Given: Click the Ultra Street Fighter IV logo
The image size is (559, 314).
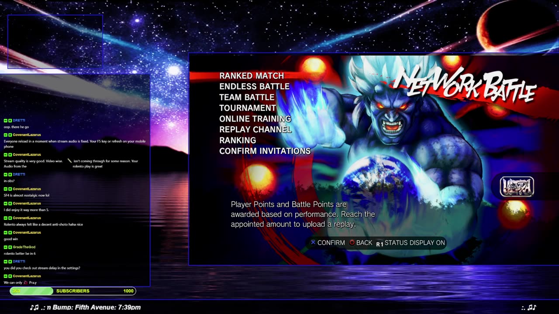Looking at the screenshot, I should pos(517,187).
